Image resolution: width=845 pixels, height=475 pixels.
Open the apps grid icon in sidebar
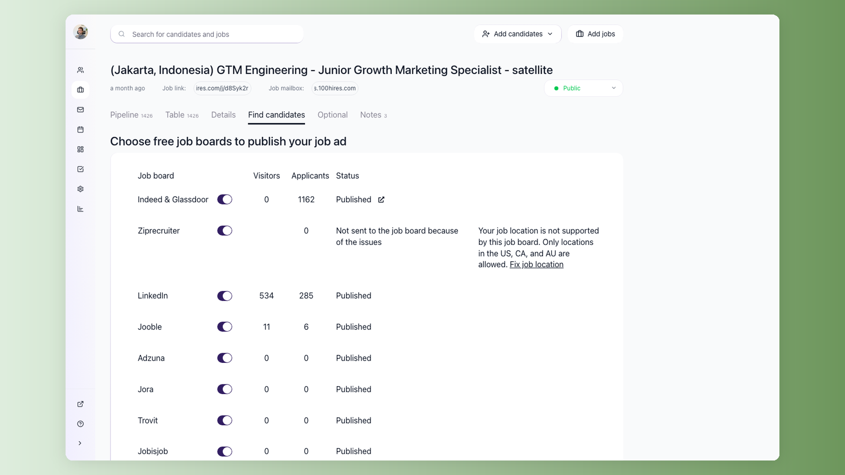[81, 150]
